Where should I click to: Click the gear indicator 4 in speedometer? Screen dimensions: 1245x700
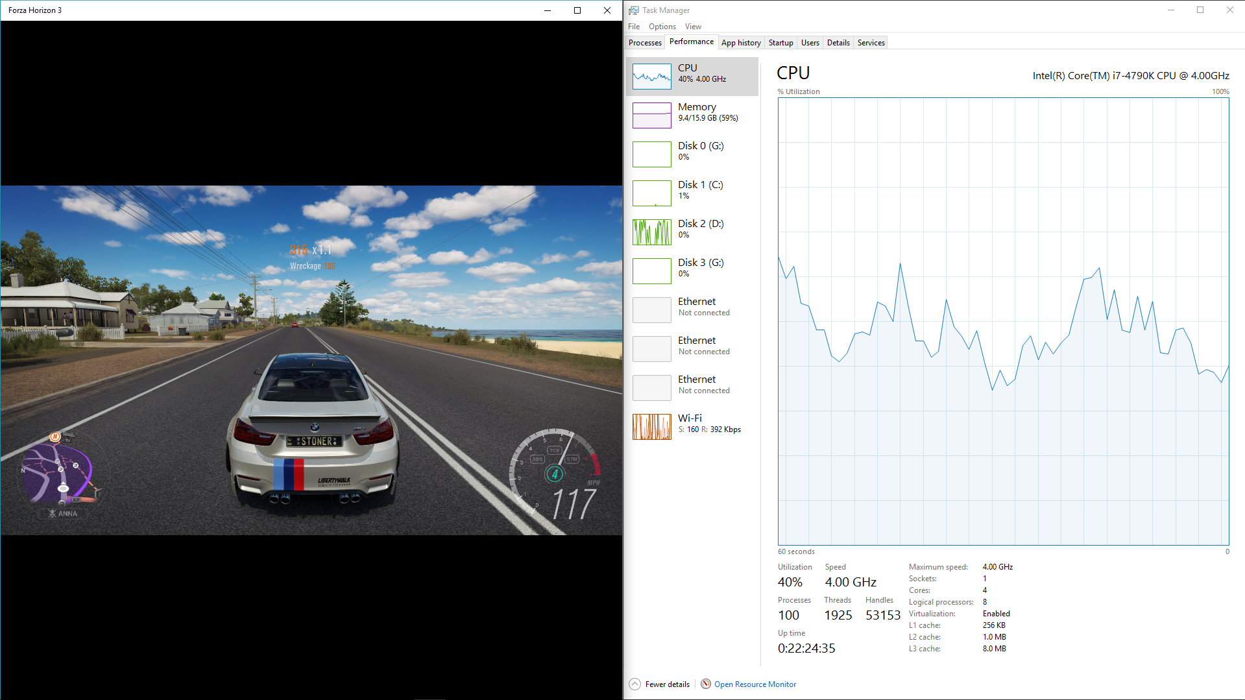(555, 474)
